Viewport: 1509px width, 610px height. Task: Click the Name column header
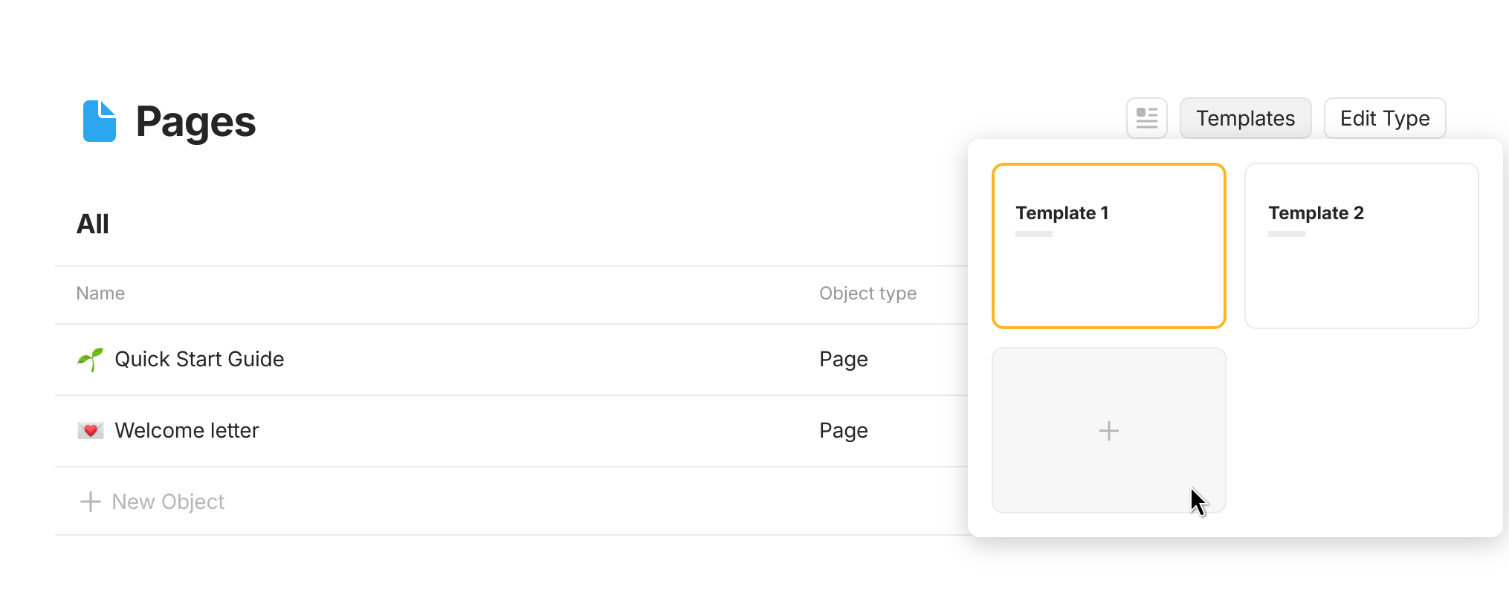click(100, 293)
